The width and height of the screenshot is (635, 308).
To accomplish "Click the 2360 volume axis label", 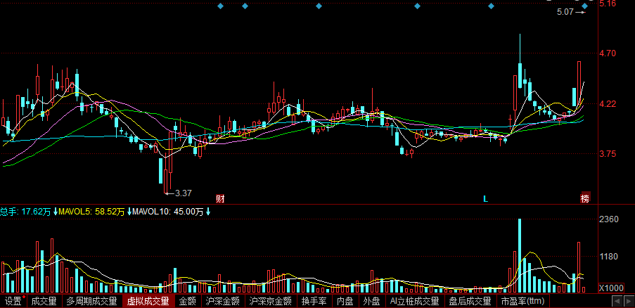I will 609,219.
